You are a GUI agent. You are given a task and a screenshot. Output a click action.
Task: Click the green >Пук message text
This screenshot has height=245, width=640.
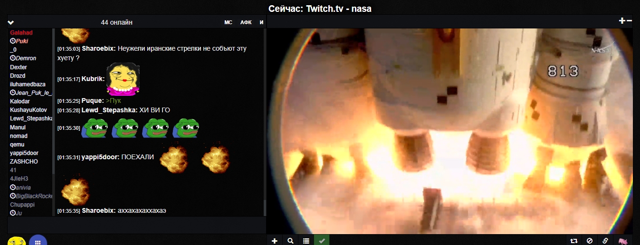(114, 101)
